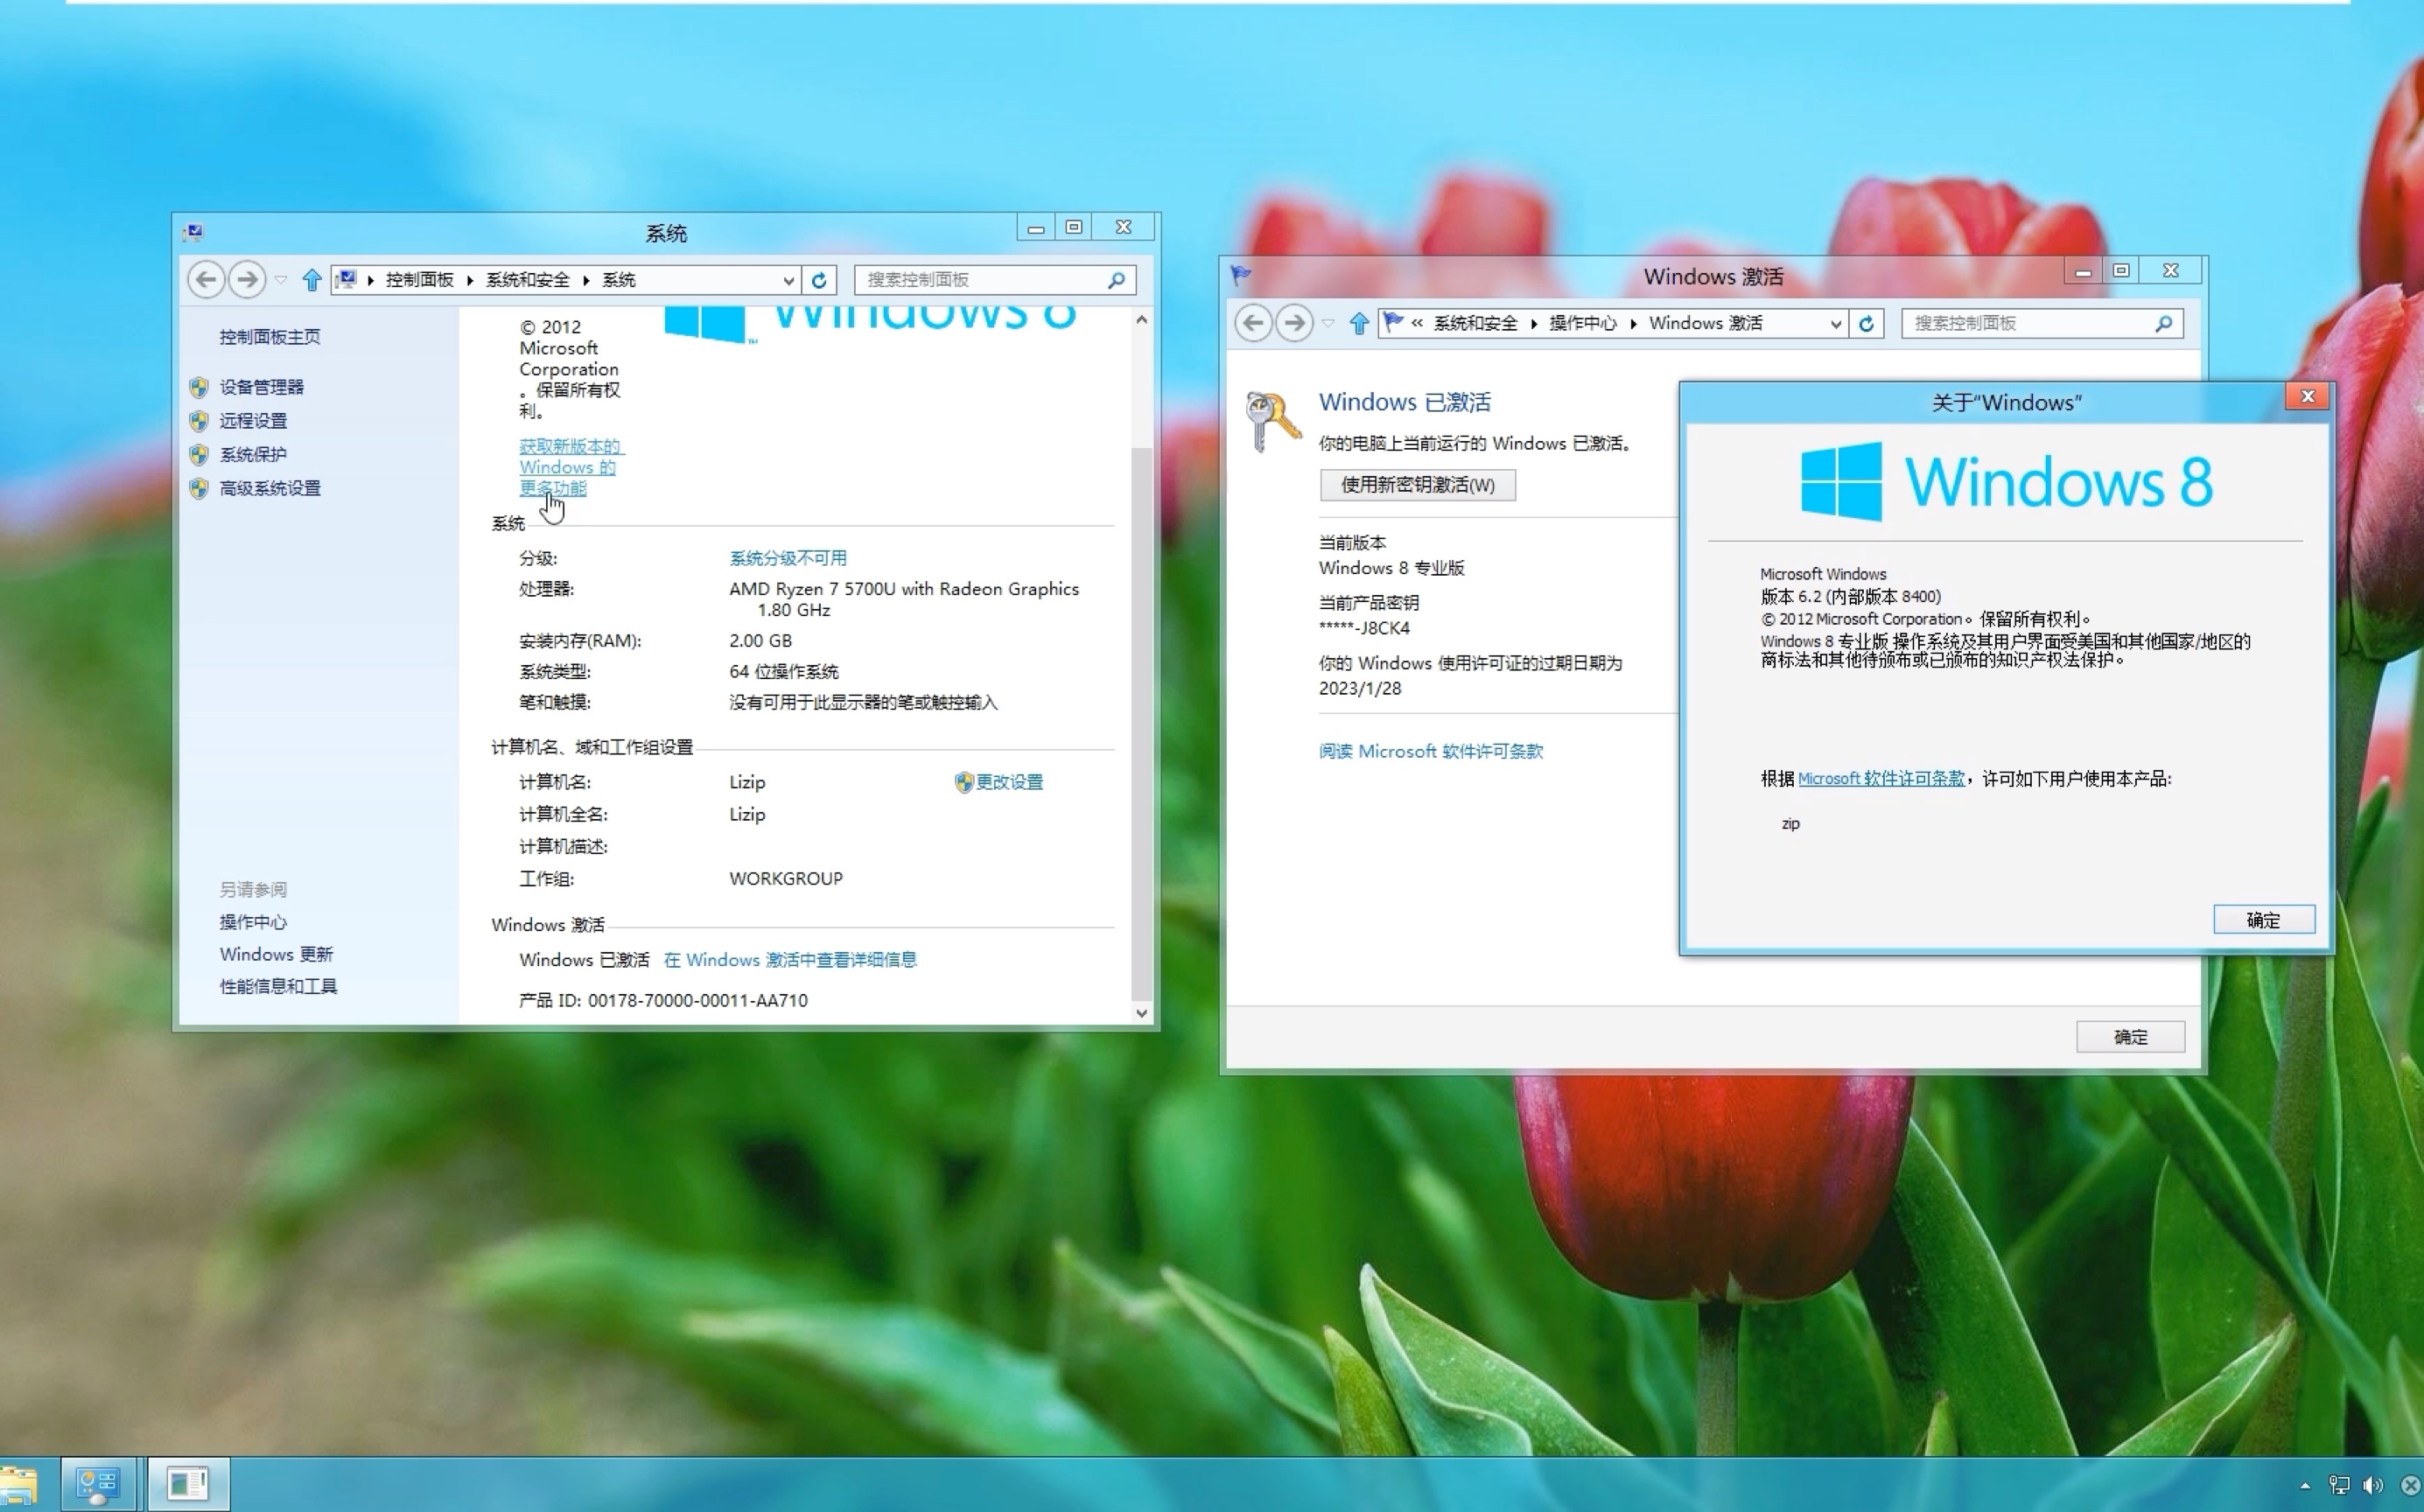Open the recent locations dropdown in Windows 激活 window
Viewport: 2424px width, 1512px height.
[1328, 323]
